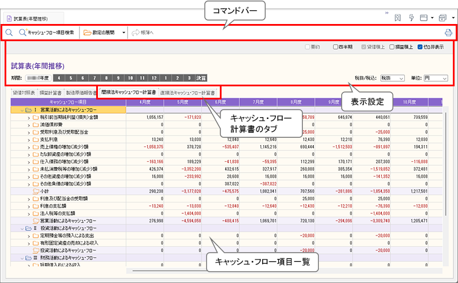
Task: Toggle the 要約 checkbox
Action: tap(307, 47)
